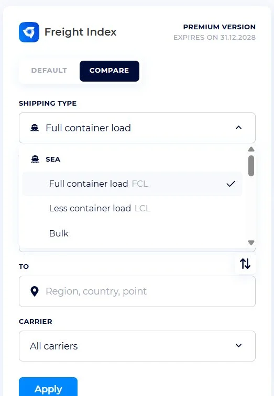Expand the All carriers dropdown chevron

[x=238, y=345]
